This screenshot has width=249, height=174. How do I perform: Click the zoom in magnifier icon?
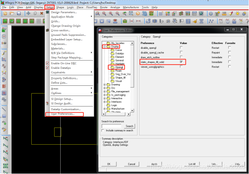111,14
